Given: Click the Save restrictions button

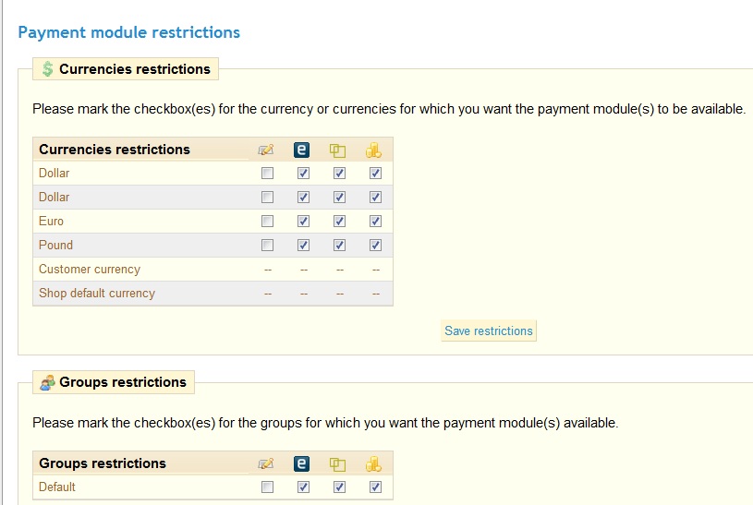Looking at the screenshot, I should click(489, 331).
